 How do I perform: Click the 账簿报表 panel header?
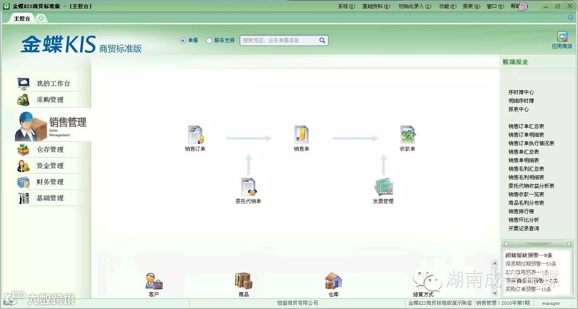[x=515, y=62]
